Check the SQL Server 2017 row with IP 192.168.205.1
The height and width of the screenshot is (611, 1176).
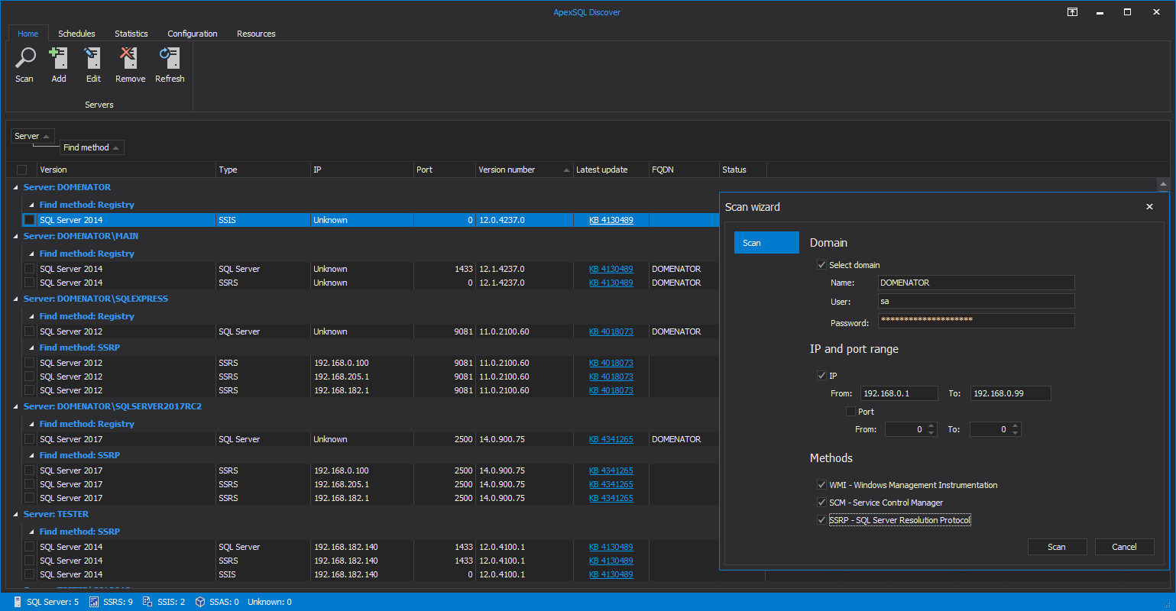[x=29, y=484]
